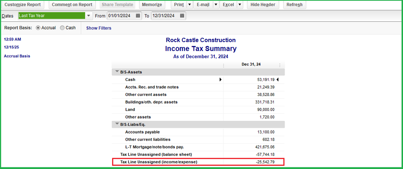Click Hide Header button
This screenshot has width=403, height=169.
(x=263, y=4)
